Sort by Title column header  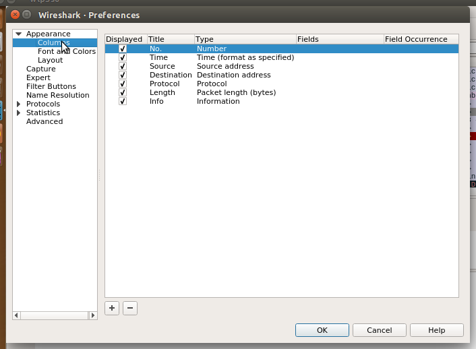171,39
